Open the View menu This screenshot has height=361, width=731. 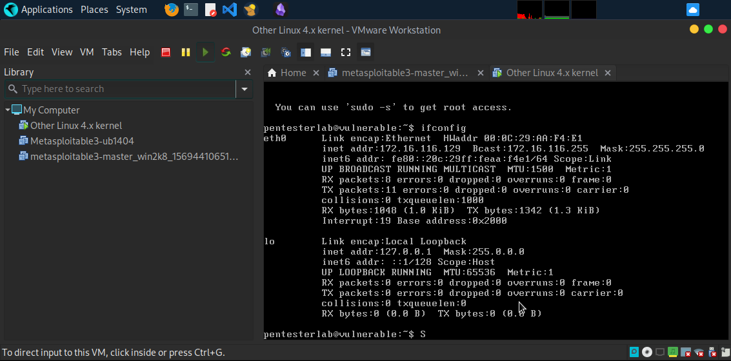pyautogui.click(x=62, y=52)
